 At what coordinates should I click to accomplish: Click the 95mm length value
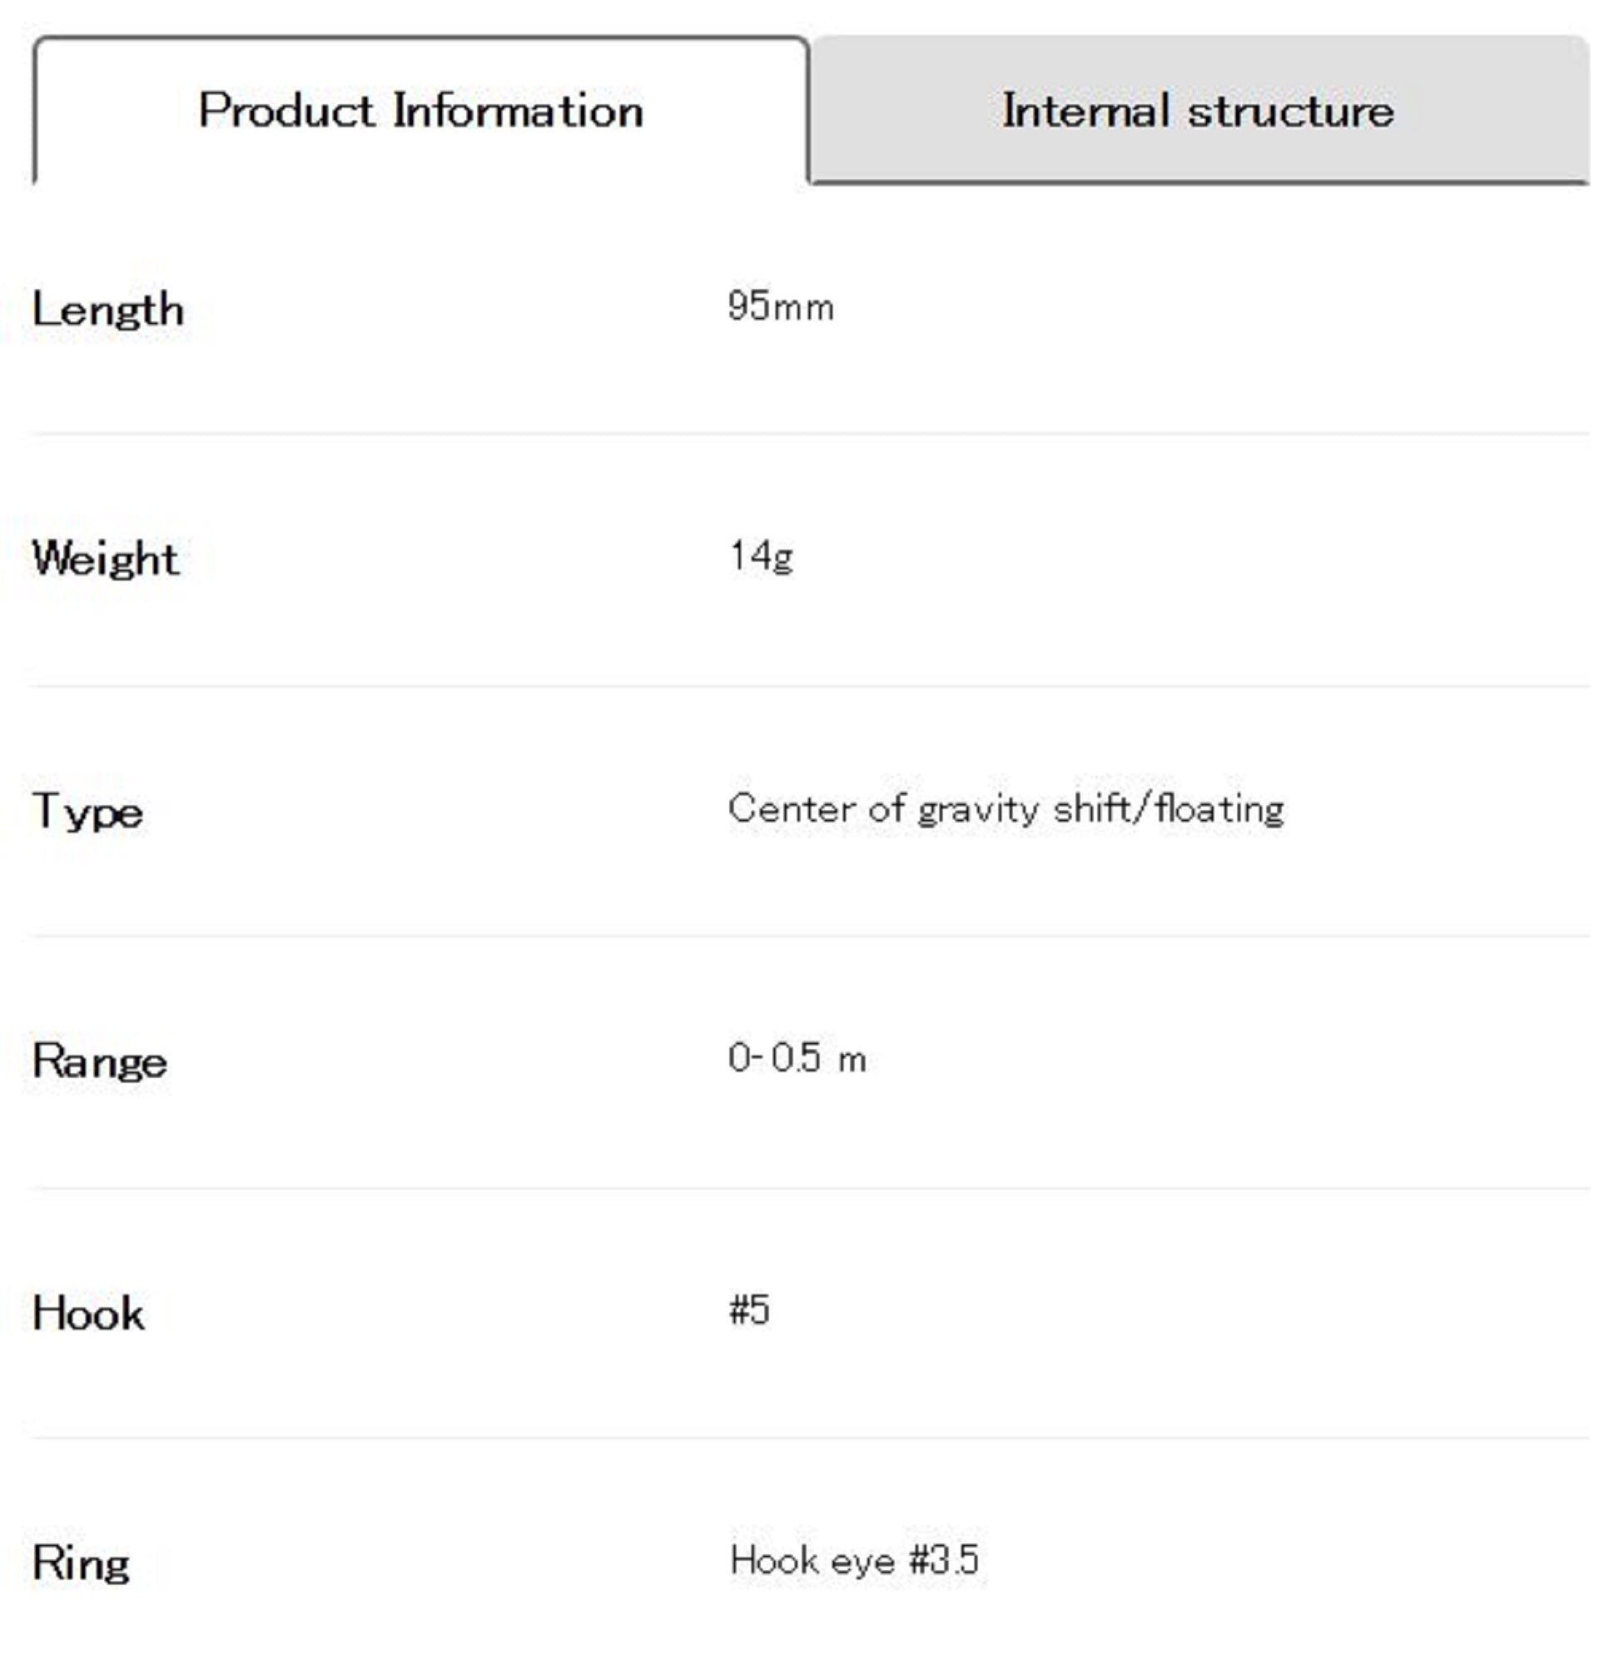pyautogui.click(x=781, y=307)
